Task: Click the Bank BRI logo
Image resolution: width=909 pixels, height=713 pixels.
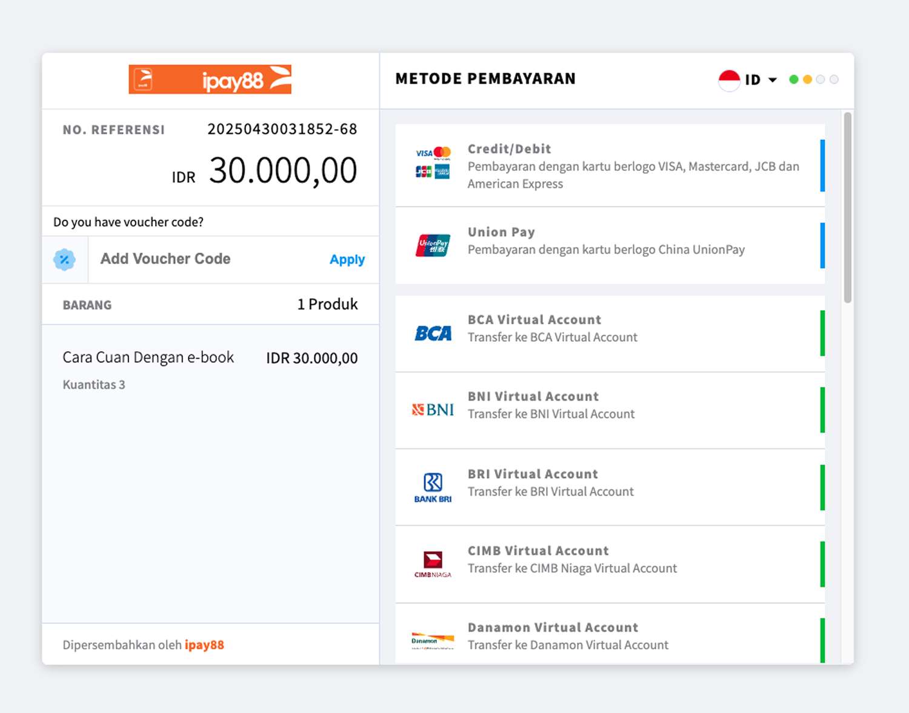Action: [433, 488]
